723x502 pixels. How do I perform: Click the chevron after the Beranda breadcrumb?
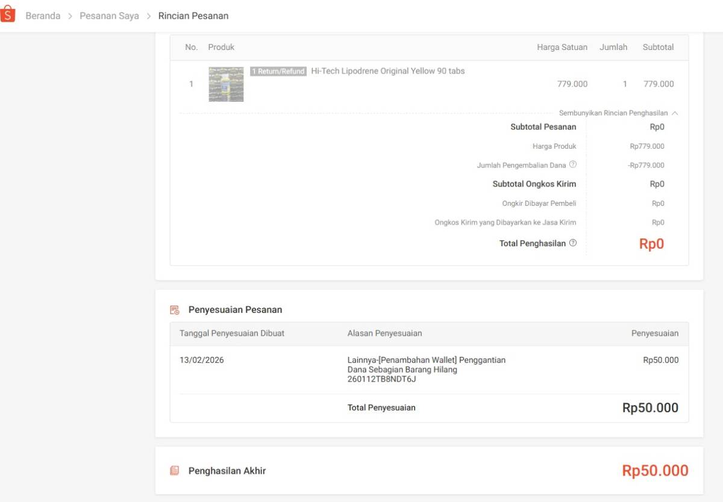coord(70,16)
